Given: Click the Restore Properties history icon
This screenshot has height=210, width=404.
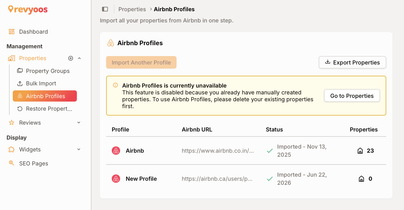Looking at the screenshot, I should click(x=20, y=109).
